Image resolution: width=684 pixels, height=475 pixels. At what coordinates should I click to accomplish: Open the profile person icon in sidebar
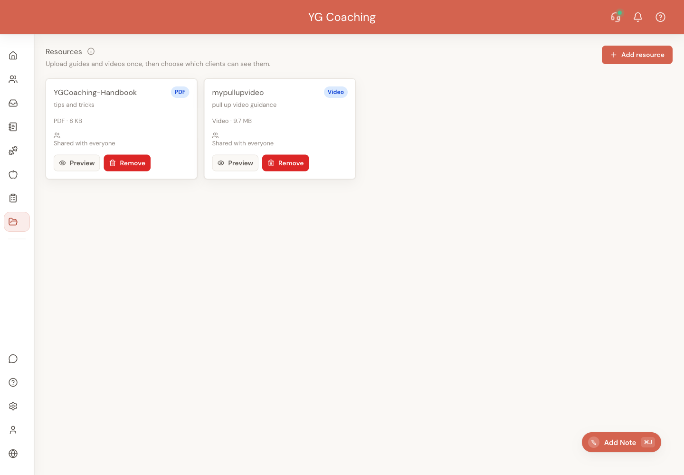[13, 430]
